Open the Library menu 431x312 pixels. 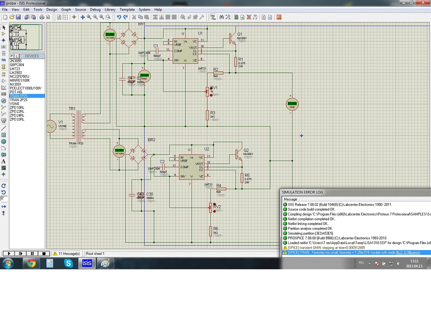110,9
